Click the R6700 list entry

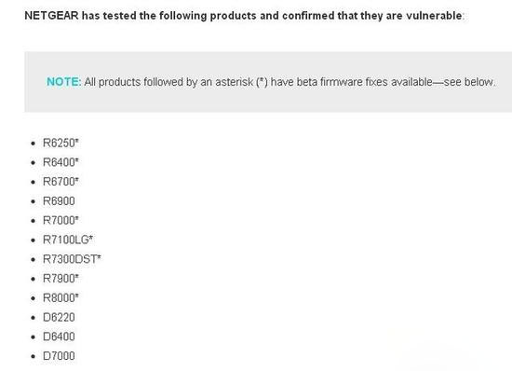pos(61,182)
